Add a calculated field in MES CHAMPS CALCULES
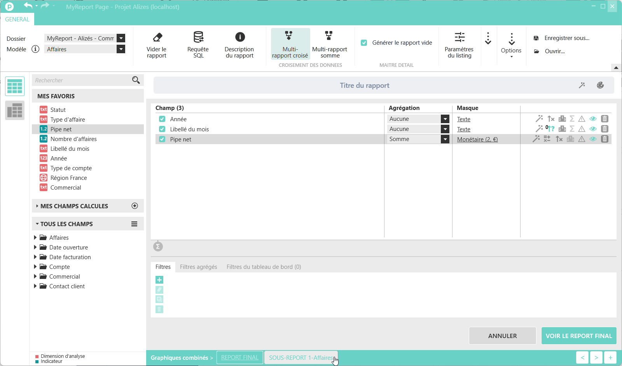This screenshot has width=622, height=366. click(x=135, y=206)
